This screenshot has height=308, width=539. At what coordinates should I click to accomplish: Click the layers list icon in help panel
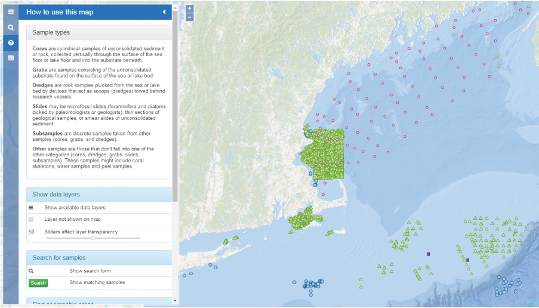pos(31,208)
